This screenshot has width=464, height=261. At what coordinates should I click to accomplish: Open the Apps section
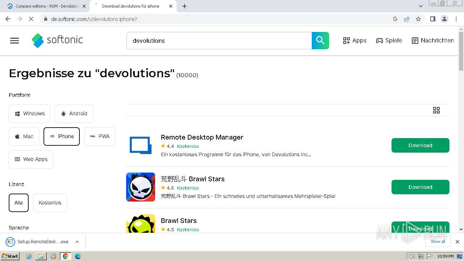[x=355, y=41]
